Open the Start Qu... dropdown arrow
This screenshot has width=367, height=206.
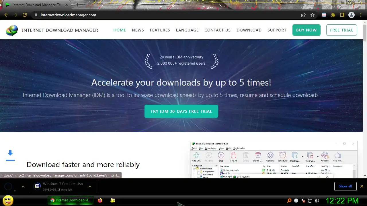[x=302, y=157]
